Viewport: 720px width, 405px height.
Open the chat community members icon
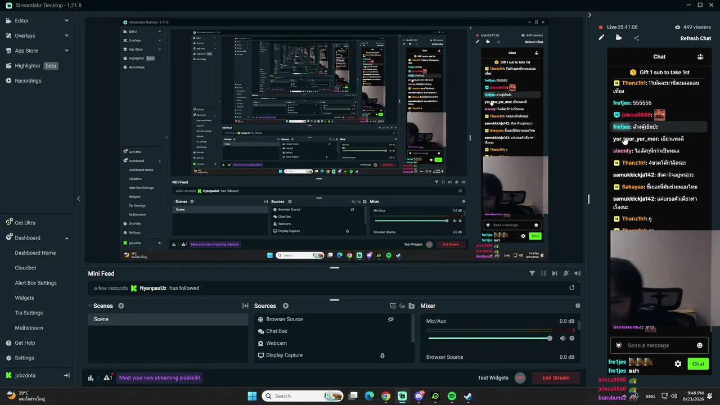click(700, 57)
